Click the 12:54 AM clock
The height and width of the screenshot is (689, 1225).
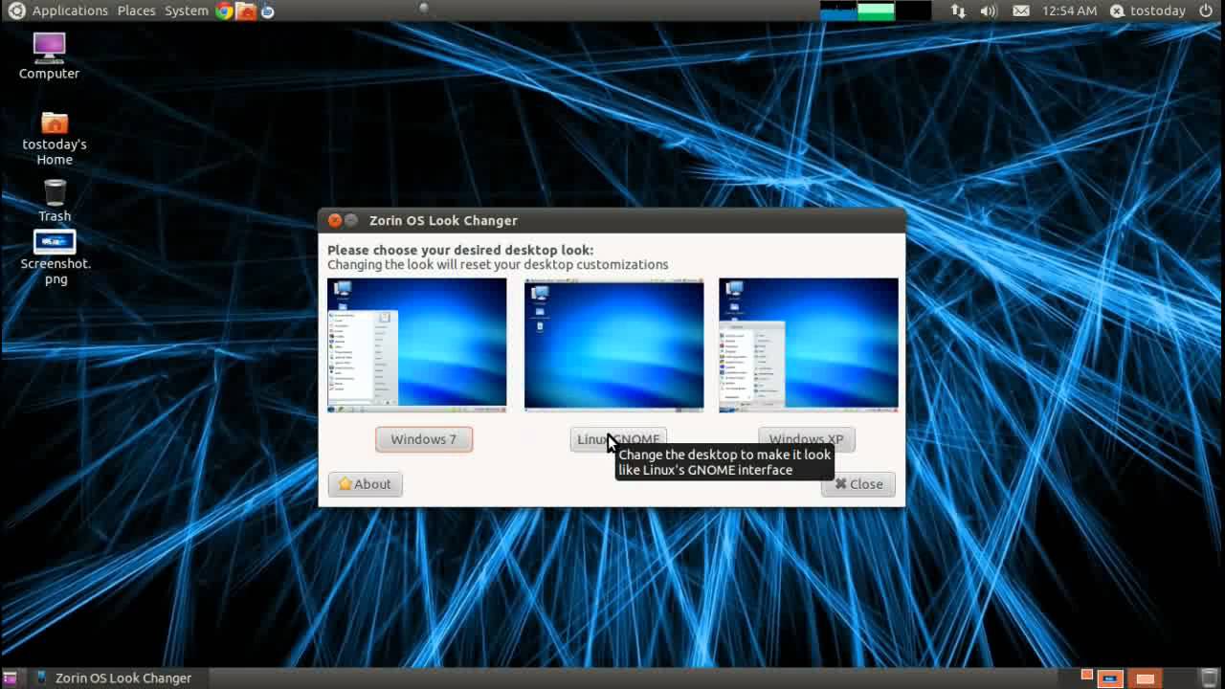[1069, 11]
